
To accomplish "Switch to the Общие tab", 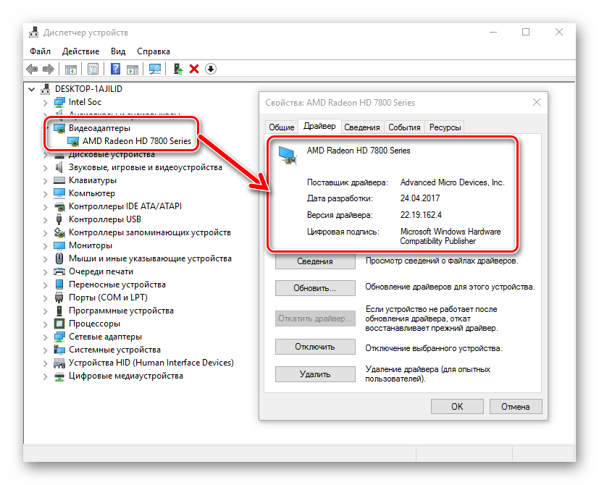I will (x=282, y=127).
